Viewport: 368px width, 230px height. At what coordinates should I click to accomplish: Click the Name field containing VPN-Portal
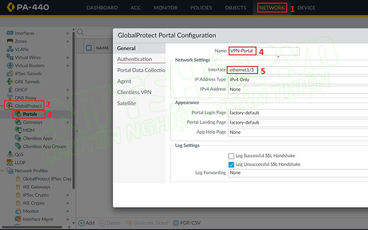264,51
